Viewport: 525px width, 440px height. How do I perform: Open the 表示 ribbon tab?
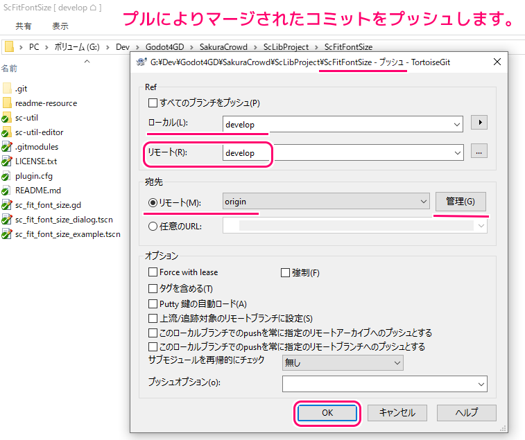(x=60, y=26)
